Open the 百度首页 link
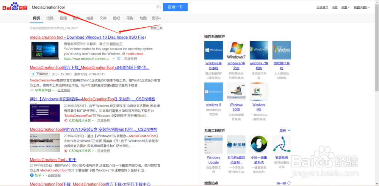This screenshot has height=186, width=379. 323,8
